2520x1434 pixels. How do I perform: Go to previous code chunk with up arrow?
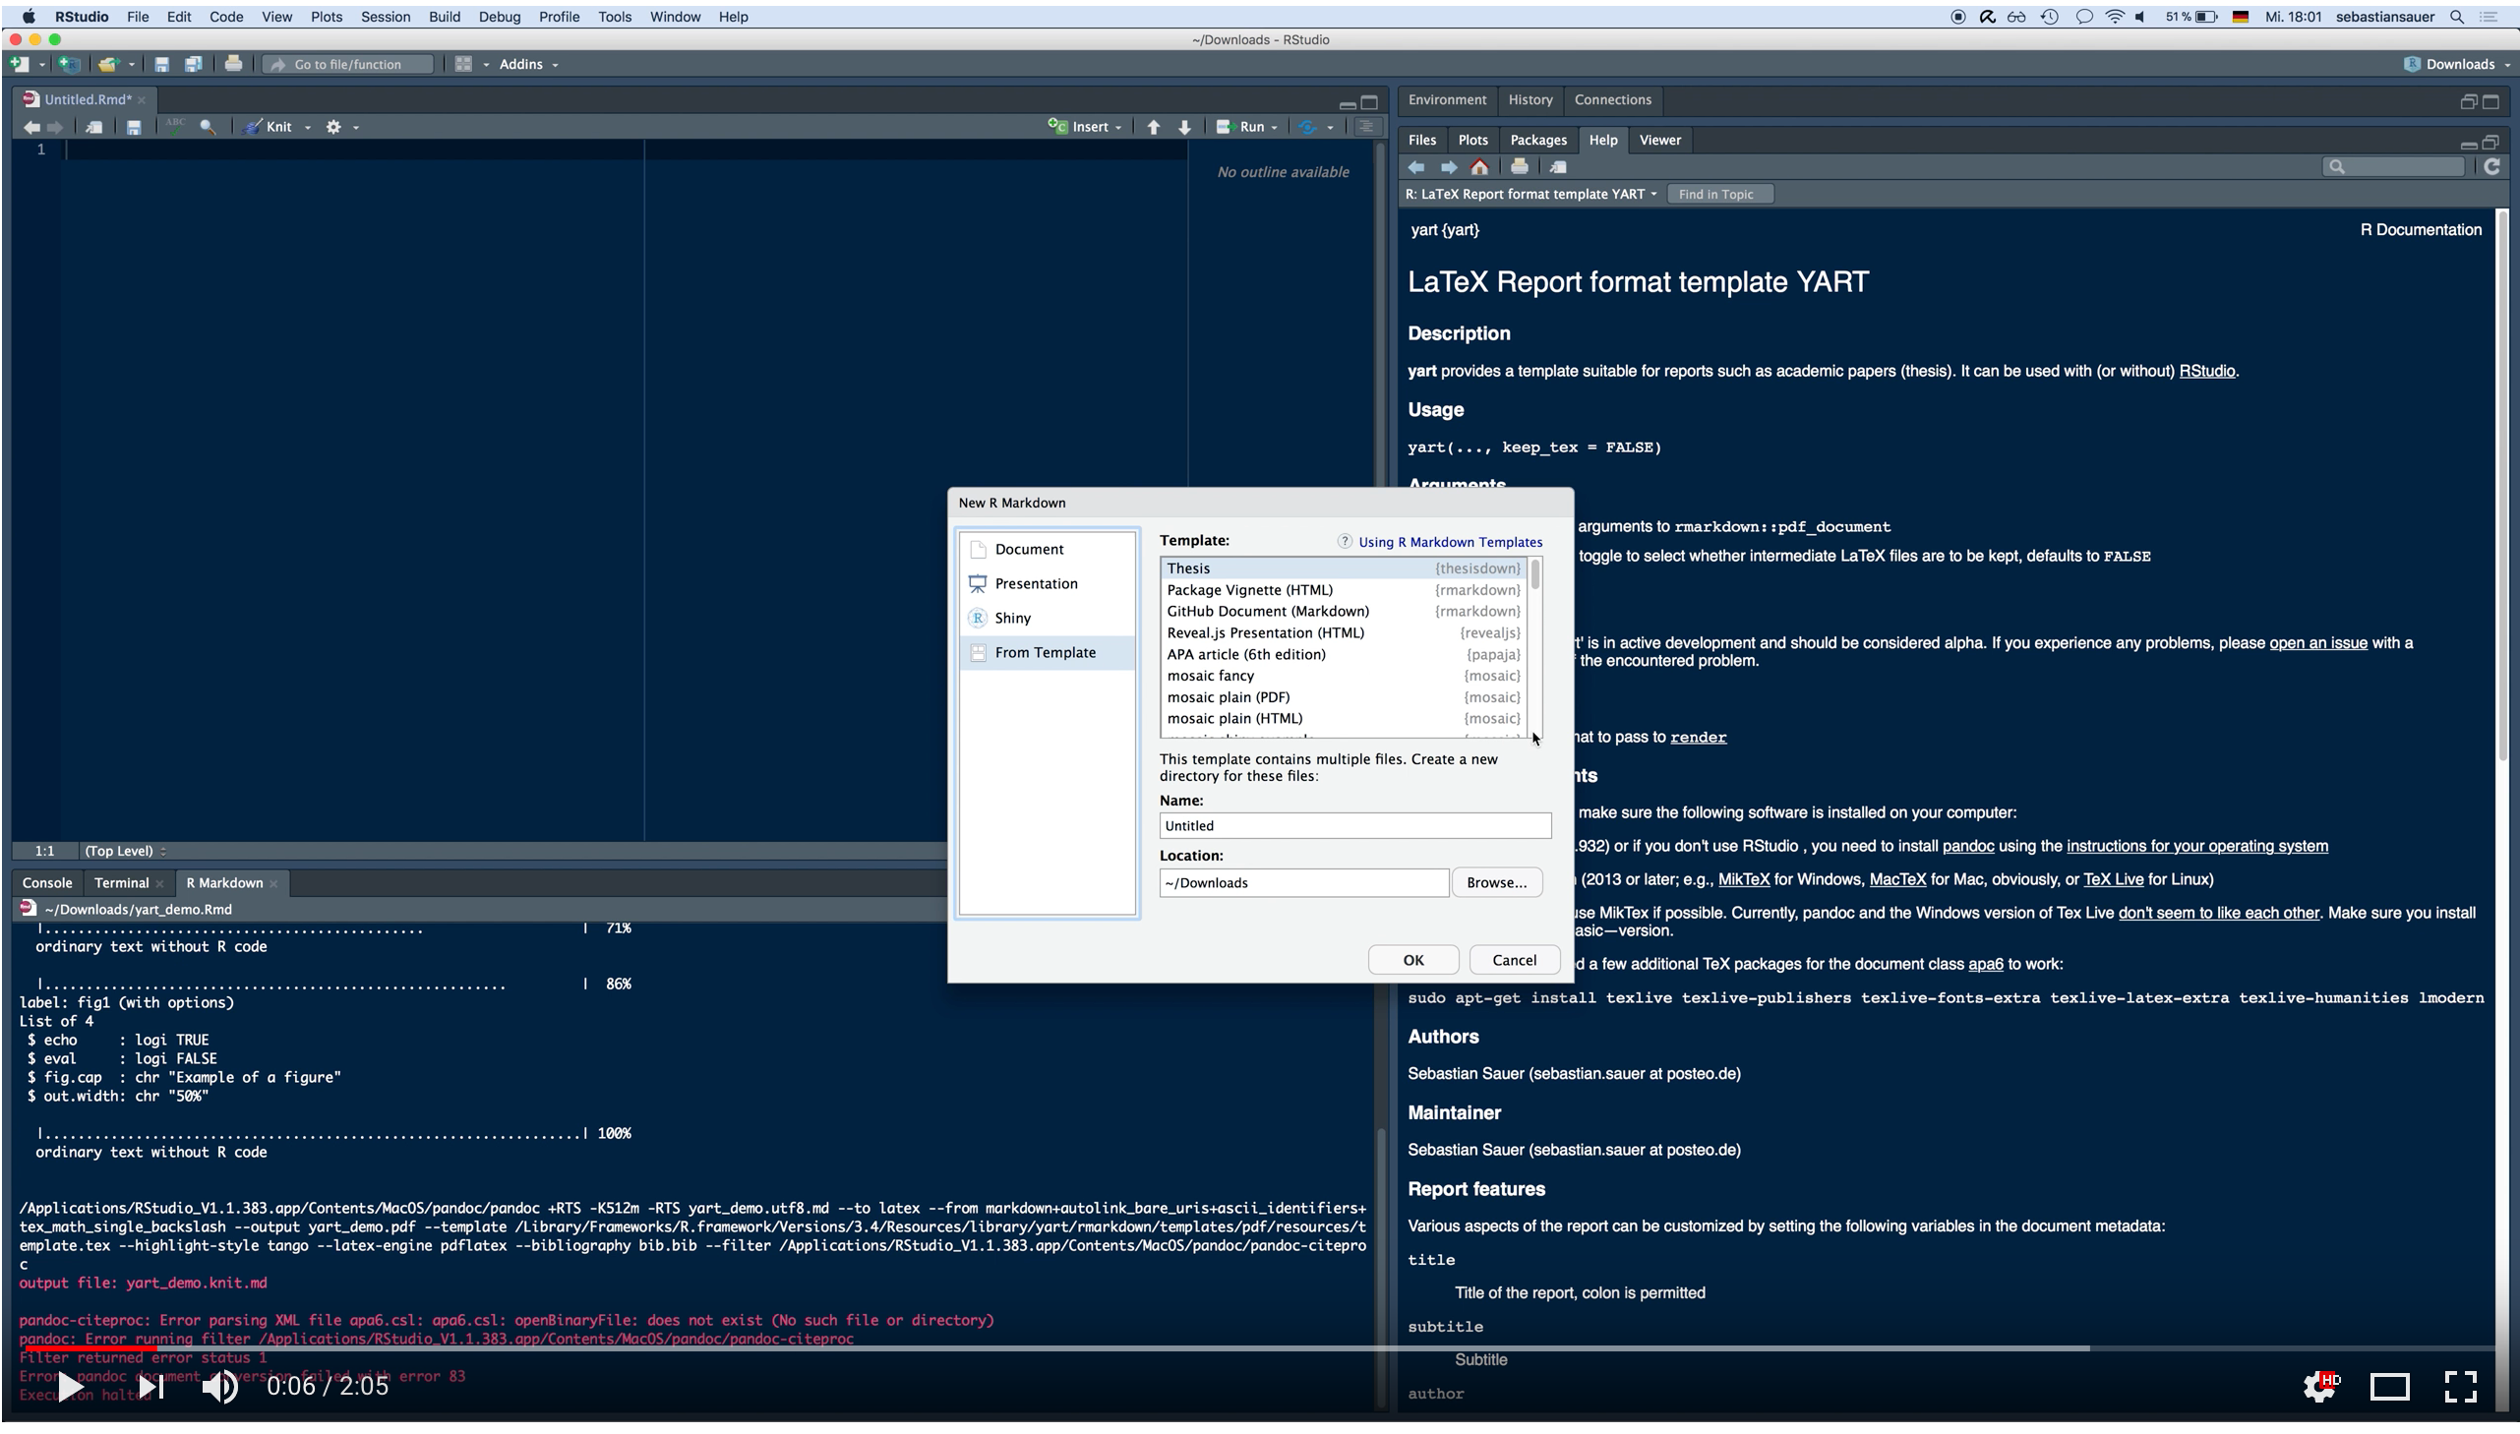coord(1153,127)
